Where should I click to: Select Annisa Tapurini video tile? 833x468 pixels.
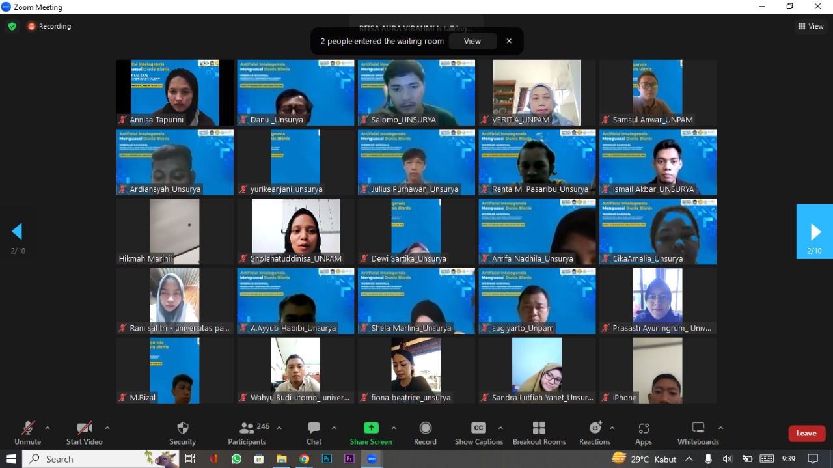pos(175,92)
